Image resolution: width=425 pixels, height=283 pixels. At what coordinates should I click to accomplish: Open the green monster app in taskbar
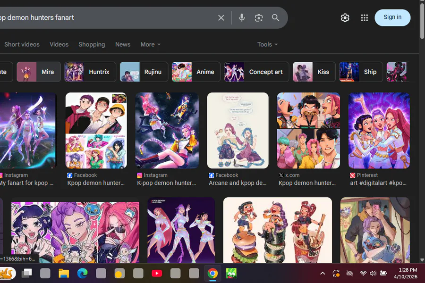coord(231,274)
